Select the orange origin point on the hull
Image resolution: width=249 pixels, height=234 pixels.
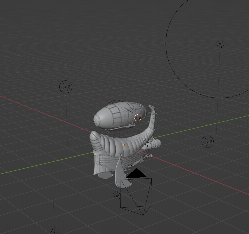pos(124,145)
